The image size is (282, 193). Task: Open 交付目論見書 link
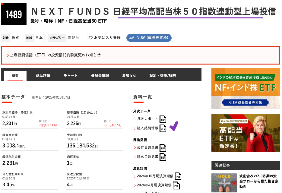pyautogui.click(x=148, y=148)
